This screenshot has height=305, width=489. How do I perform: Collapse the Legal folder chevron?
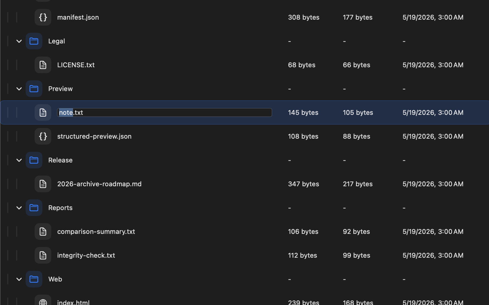[19, 41]
